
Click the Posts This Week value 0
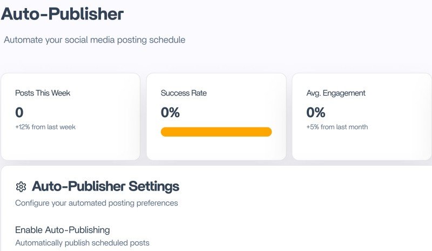(19, 112)
